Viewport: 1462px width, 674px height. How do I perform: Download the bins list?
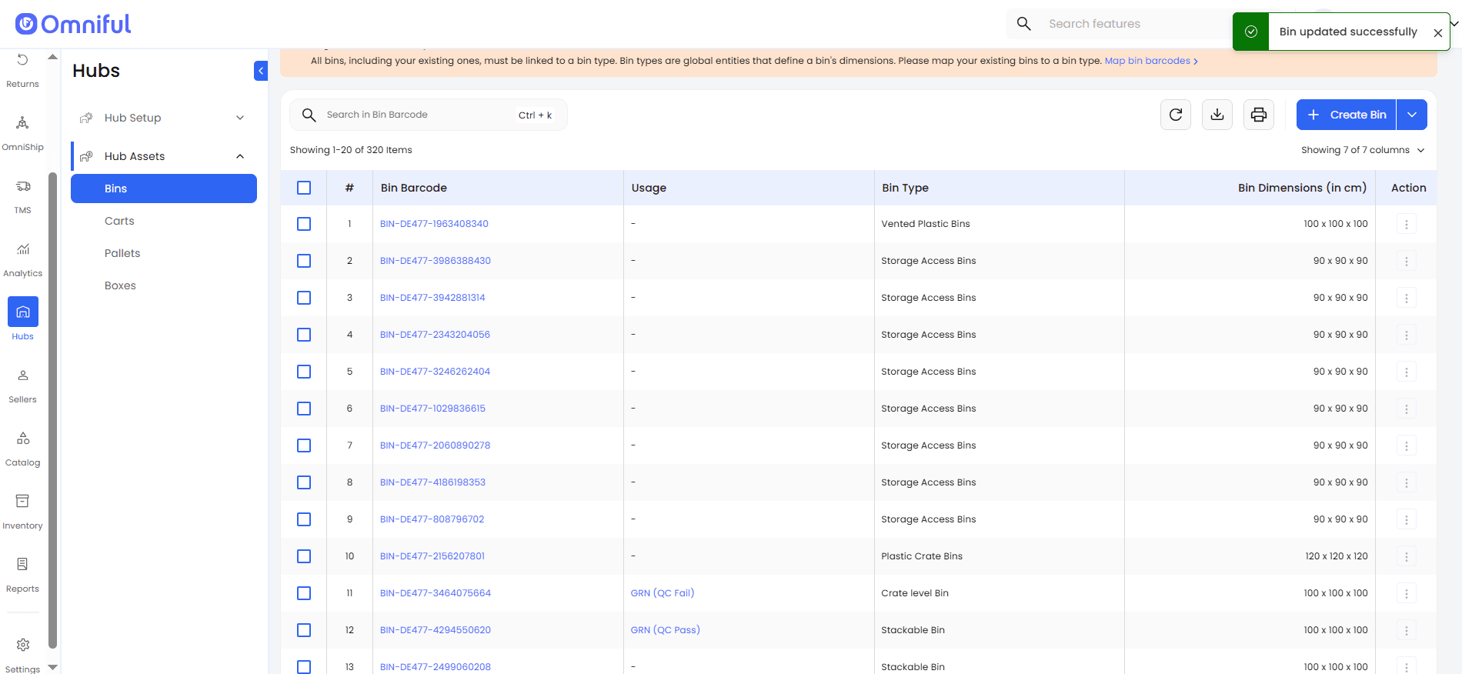tap(1217, 115)
